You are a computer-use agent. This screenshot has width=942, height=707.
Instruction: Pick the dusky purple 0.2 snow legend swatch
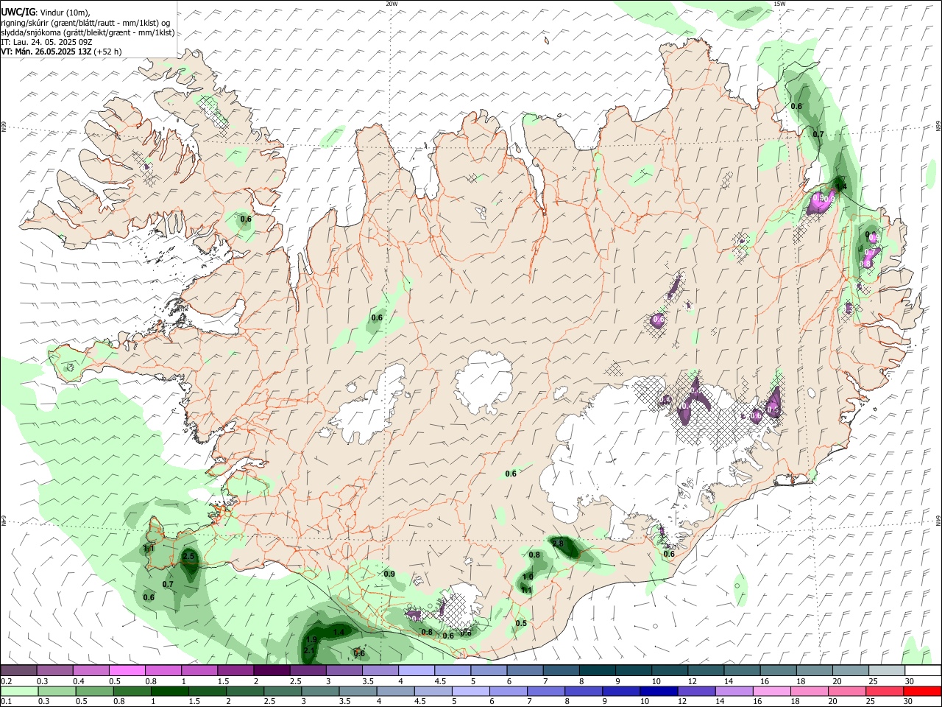(x=18, y=671)
